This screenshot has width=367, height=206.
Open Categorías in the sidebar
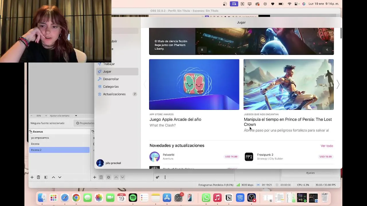pos(117,86)
